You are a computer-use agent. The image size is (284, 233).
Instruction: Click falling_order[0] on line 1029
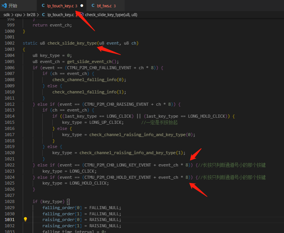coord(62,208)
